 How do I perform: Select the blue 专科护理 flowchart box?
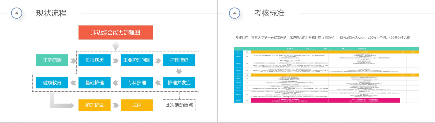click(137, 83)
